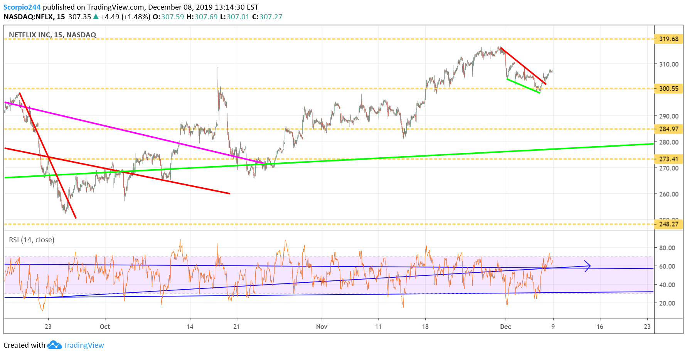Click the RSI 80.00 axis label
Screen dimensions: 687x355
click(x=667, y=248)
